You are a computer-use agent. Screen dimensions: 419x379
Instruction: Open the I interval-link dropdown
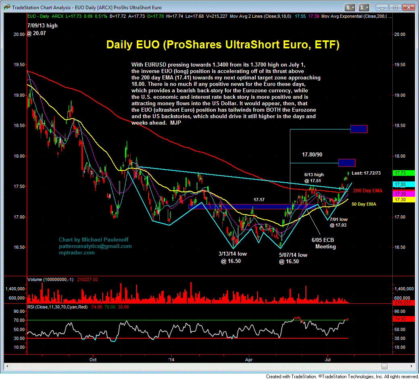(364, 8)
